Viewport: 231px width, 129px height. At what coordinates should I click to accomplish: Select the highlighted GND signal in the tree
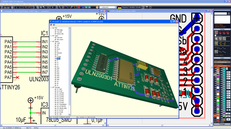pyautogui.click(x=59, y=58)
